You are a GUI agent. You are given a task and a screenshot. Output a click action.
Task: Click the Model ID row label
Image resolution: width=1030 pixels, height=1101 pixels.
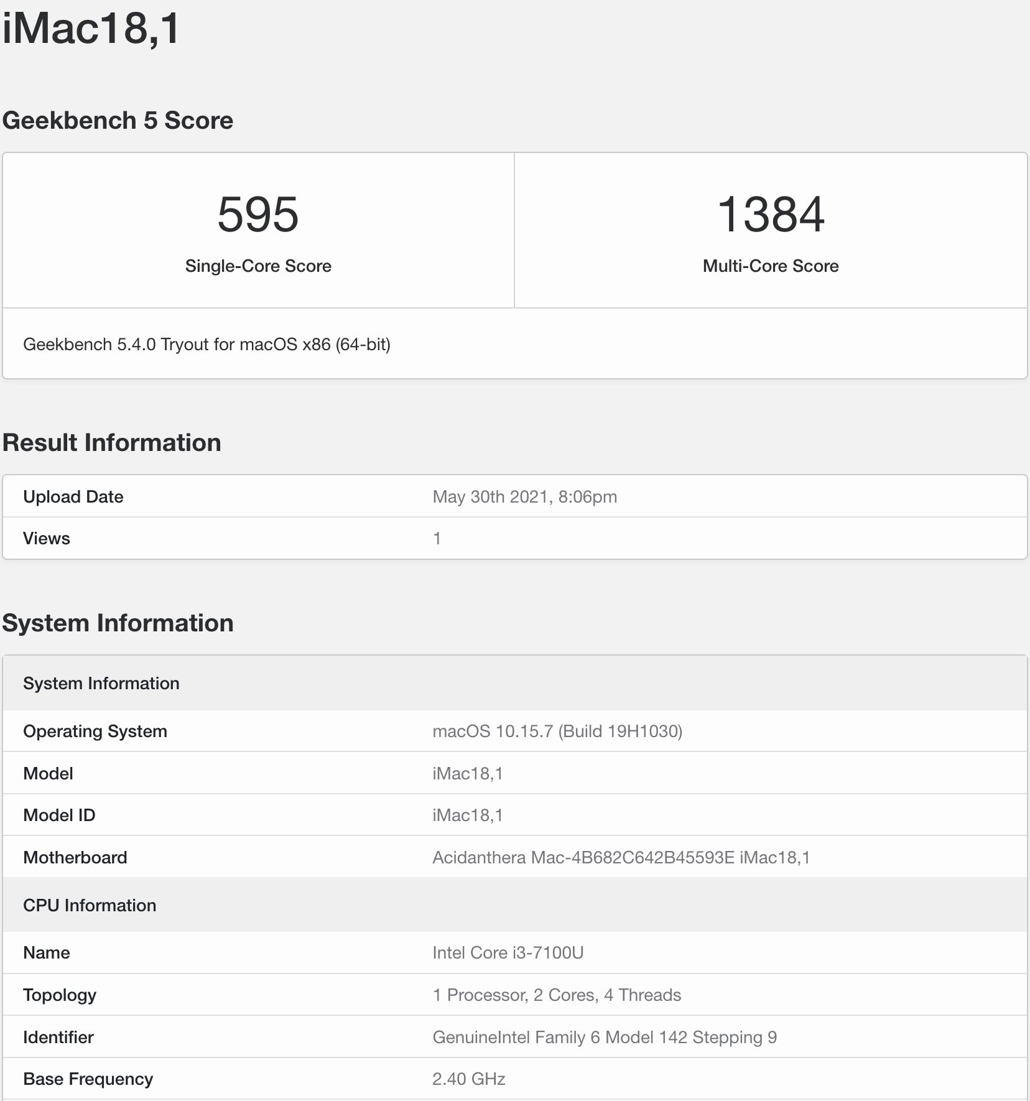point(59,815)
